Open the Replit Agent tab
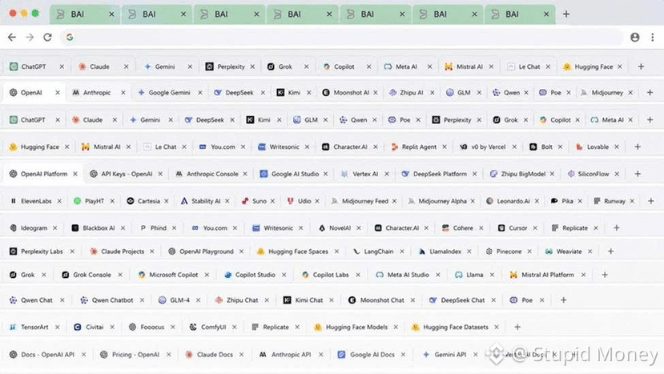This screenshot has width=664, height=374. coord(418,147)
